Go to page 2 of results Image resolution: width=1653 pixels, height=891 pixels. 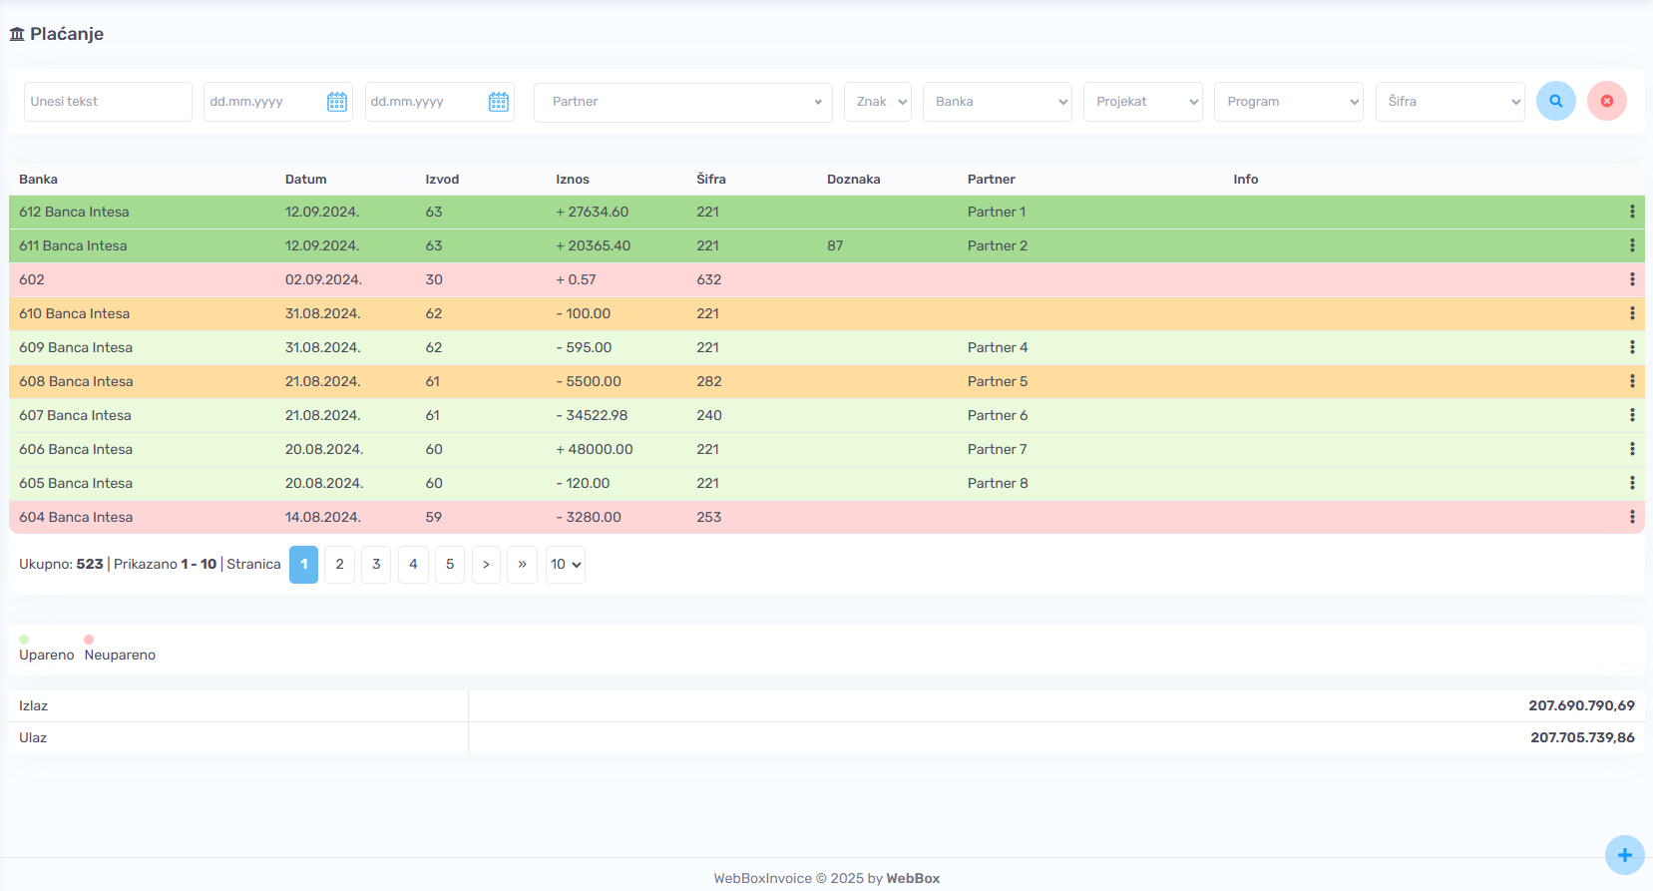click(339, 565)
